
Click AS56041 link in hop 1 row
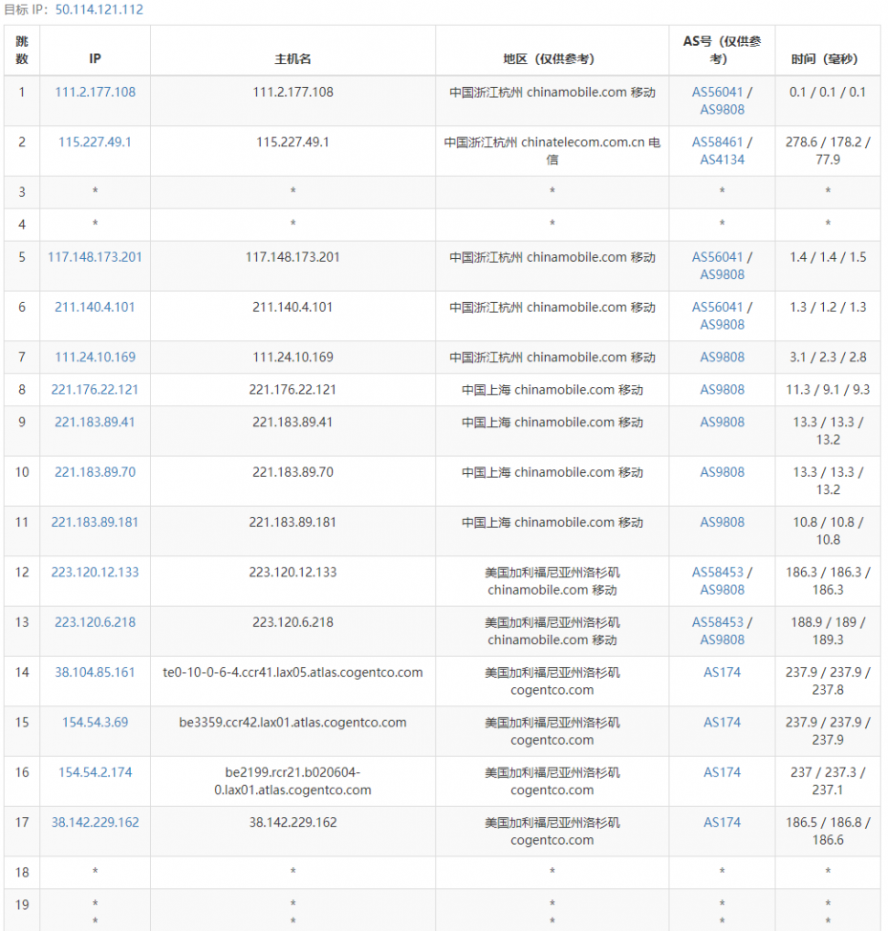[x=717, y=92]
